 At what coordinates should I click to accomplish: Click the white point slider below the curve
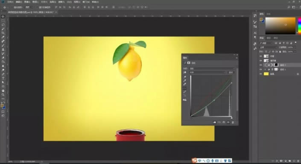click(x=231, y=118)
